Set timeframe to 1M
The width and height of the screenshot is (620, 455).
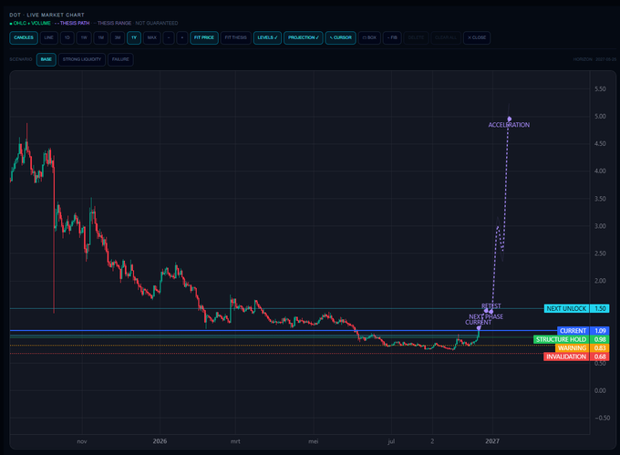[101, 37]
